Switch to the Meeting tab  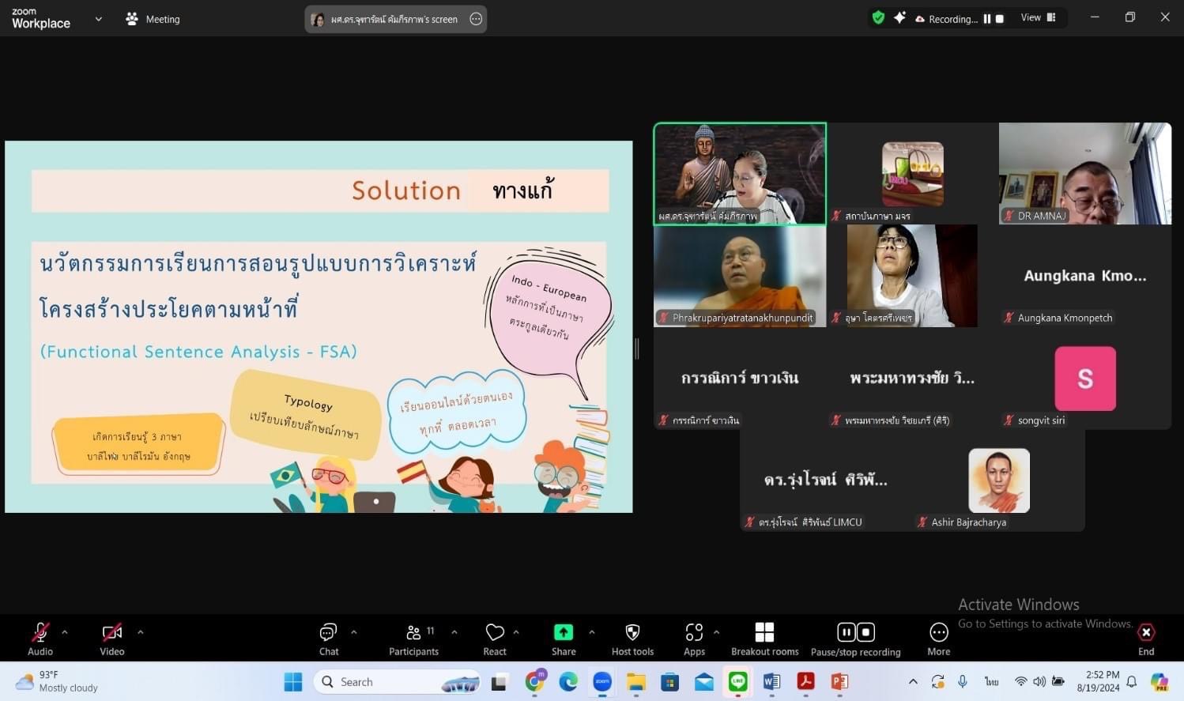[153, 19]
